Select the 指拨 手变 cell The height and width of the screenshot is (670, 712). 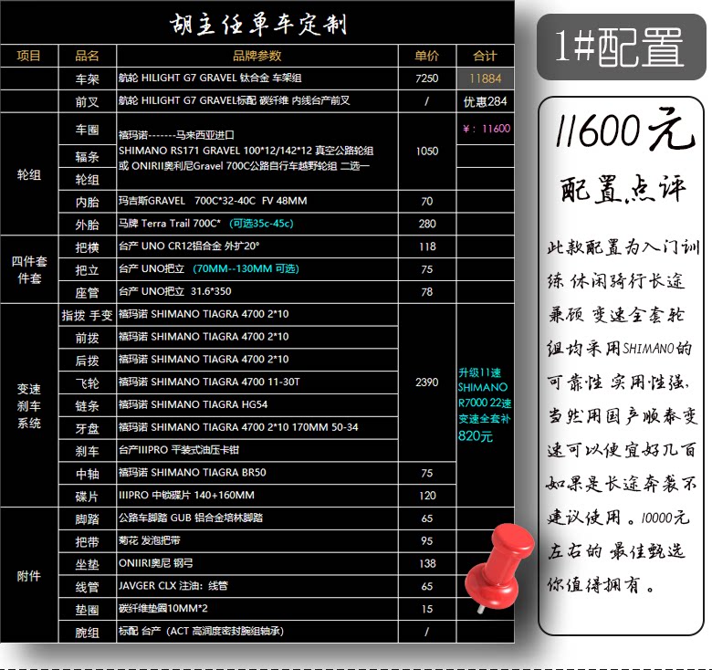88,315
